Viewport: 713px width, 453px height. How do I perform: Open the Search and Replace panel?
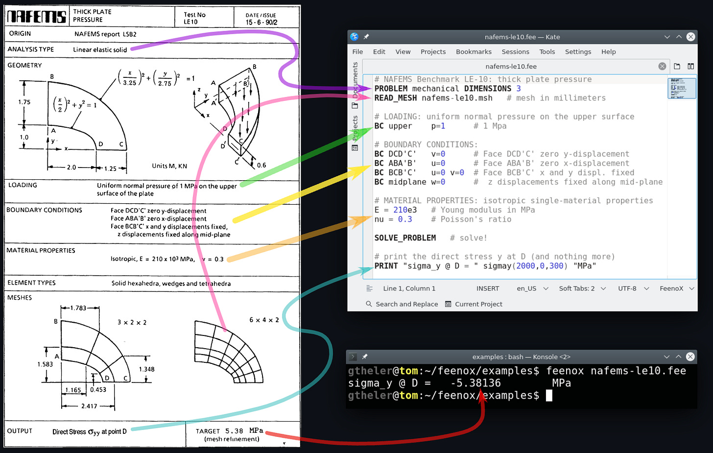(402, 304)
